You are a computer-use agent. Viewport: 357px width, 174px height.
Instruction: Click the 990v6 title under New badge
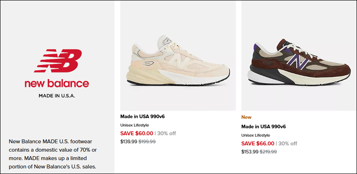[264, 126]
